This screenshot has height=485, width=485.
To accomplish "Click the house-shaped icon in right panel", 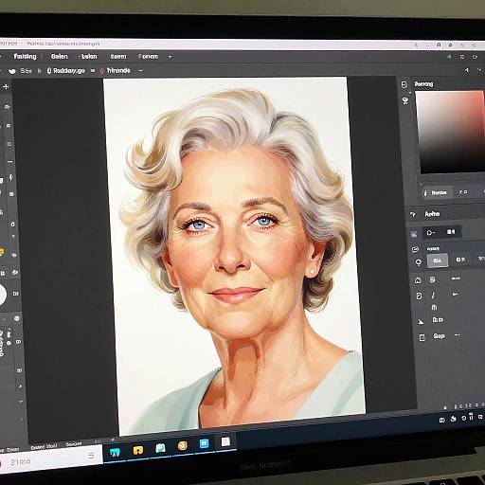I will (x=418, y=280).
